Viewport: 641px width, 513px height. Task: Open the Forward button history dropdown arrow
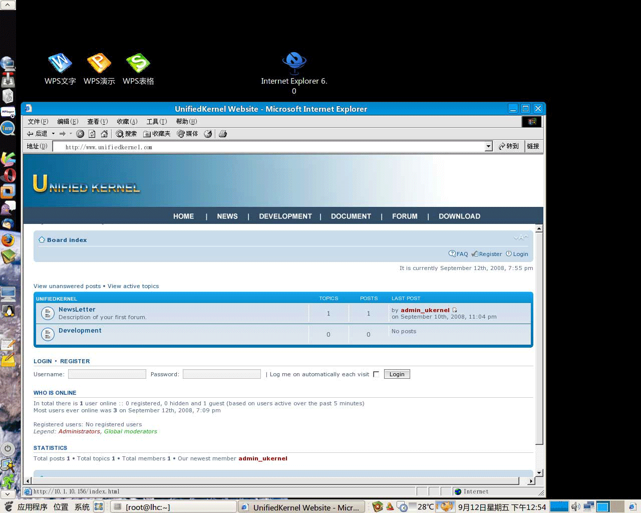point(71,134)
